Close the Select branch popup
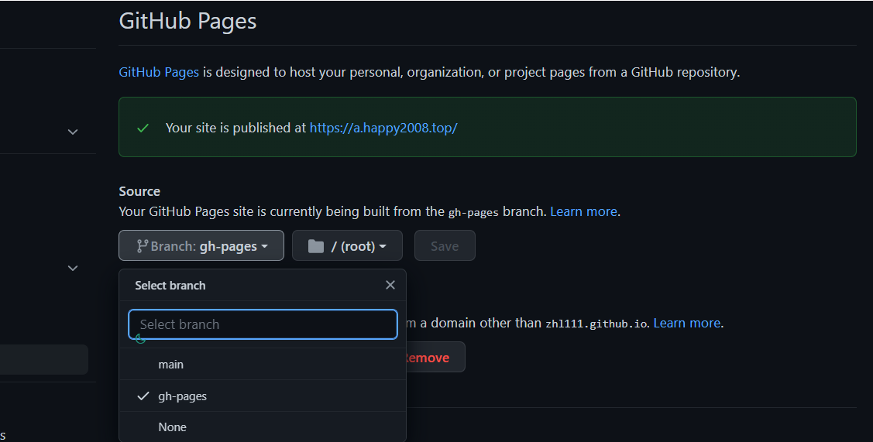 (390, 285)
